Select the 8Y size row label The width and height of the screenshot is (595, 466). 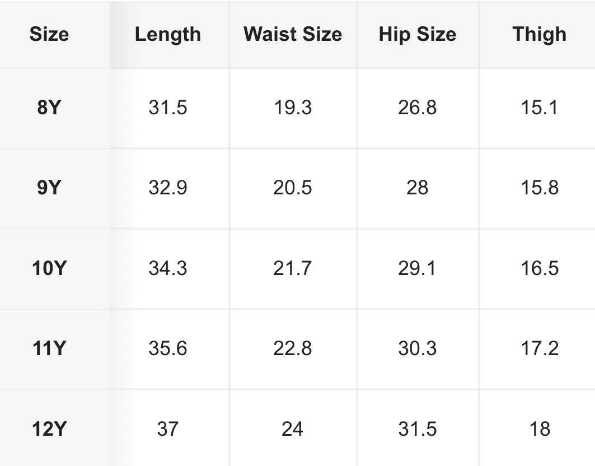pyautogui.click(x=49, y=107)
